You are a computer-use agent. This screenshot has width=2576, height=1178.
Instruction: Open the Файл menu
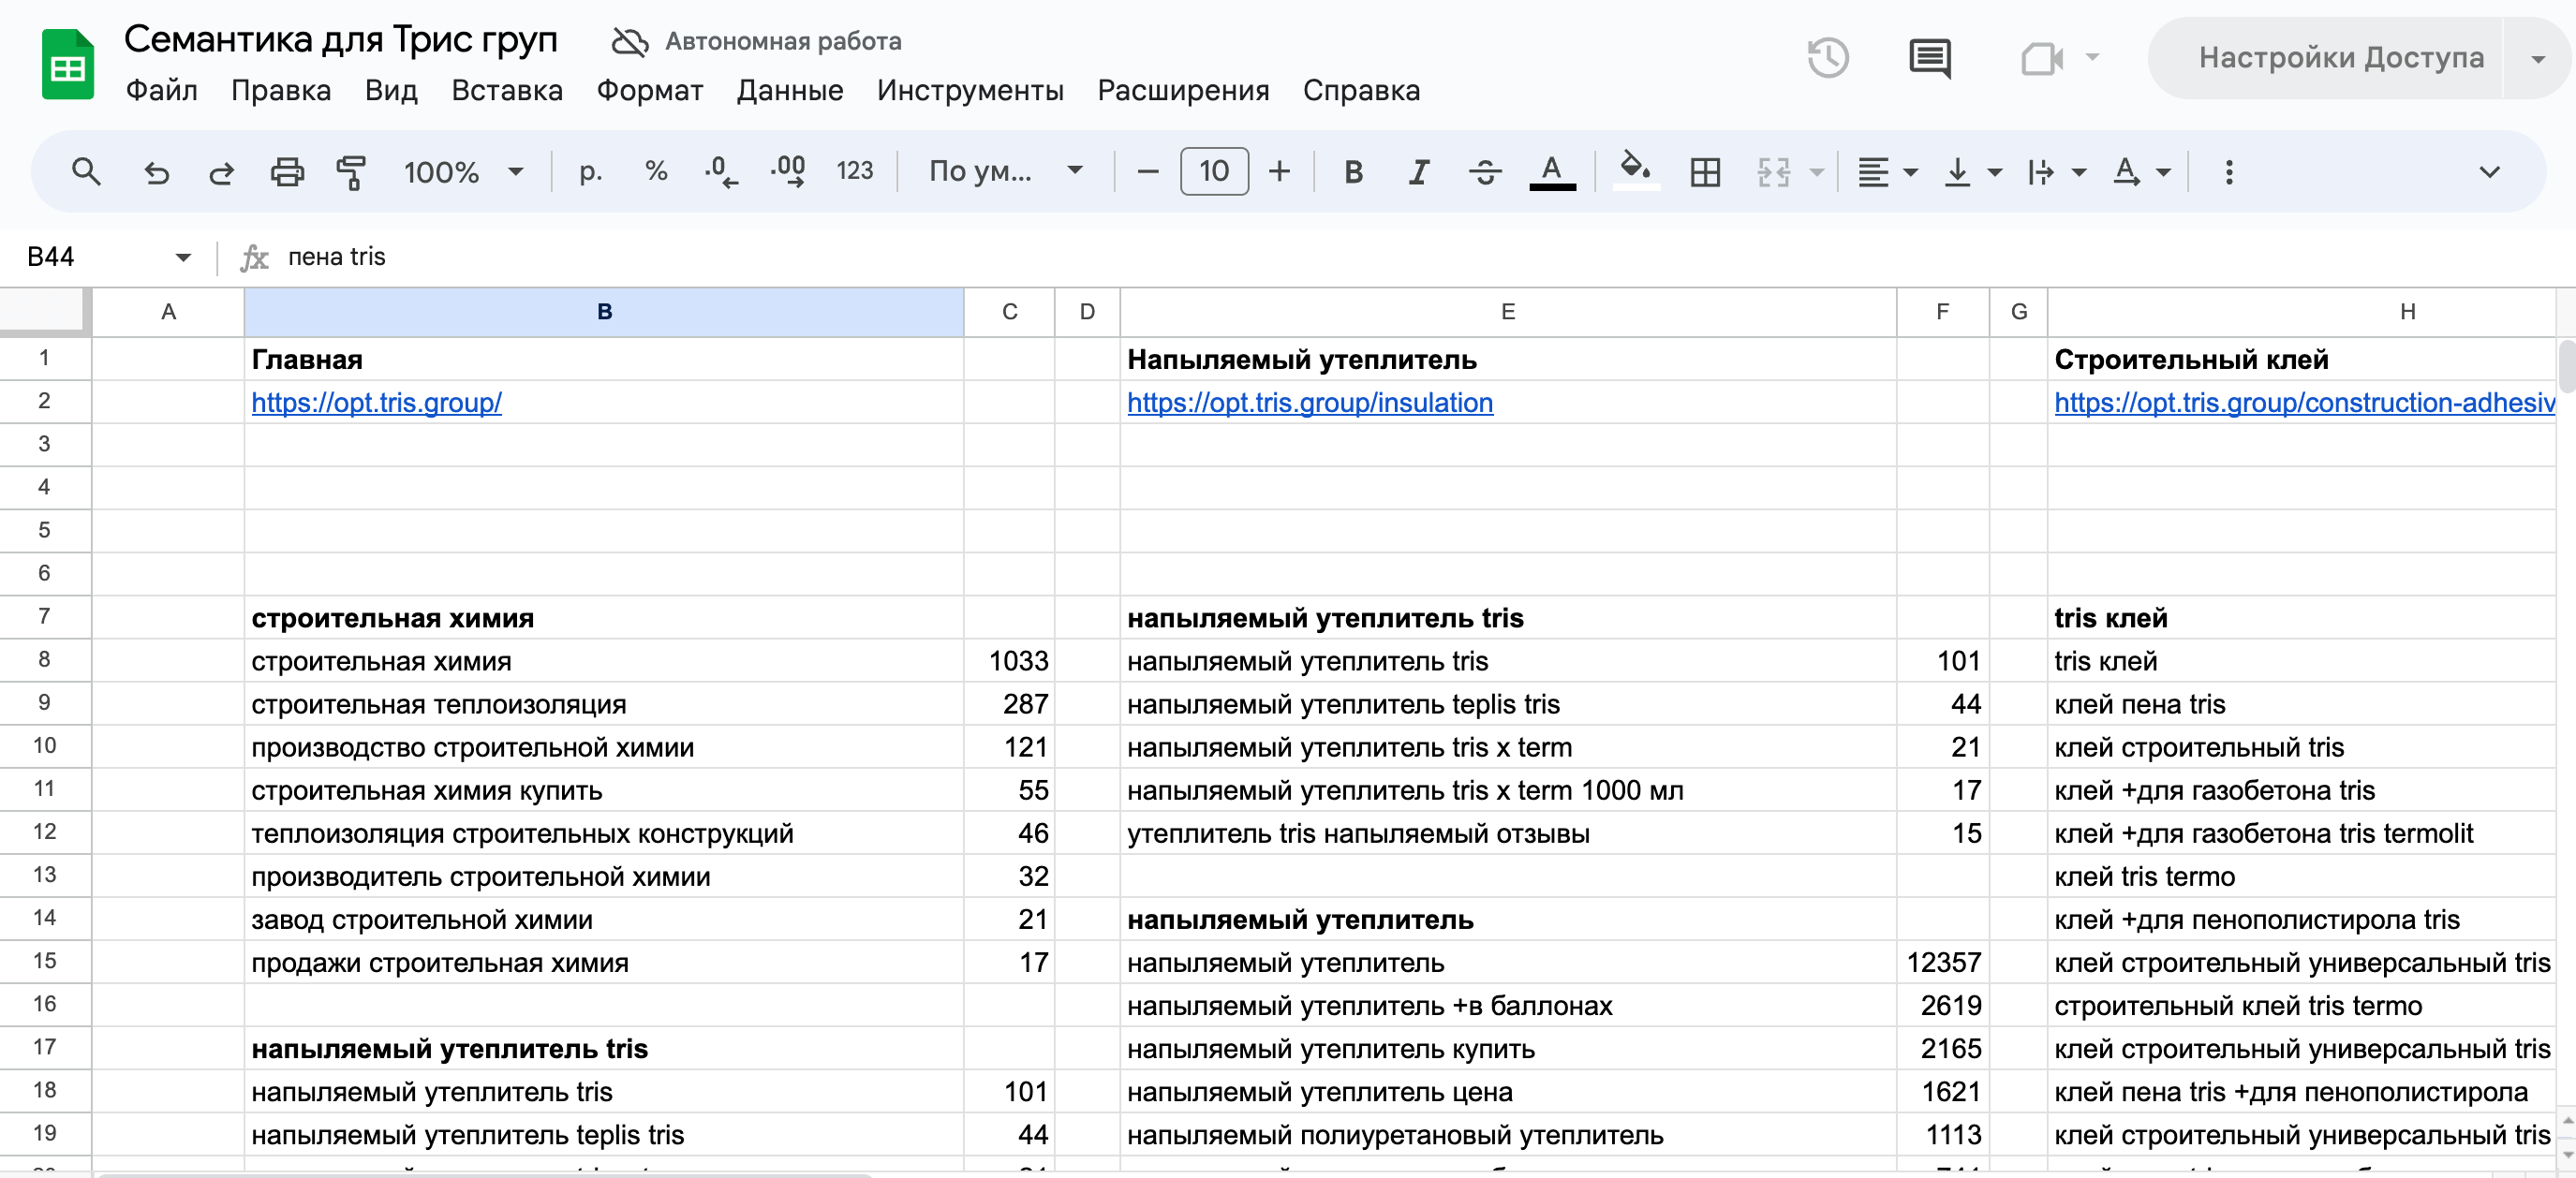(162, 90)
